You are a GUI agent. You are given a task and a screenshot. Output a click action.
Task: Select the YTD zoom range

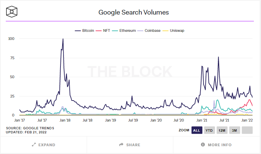click(209, 130)
